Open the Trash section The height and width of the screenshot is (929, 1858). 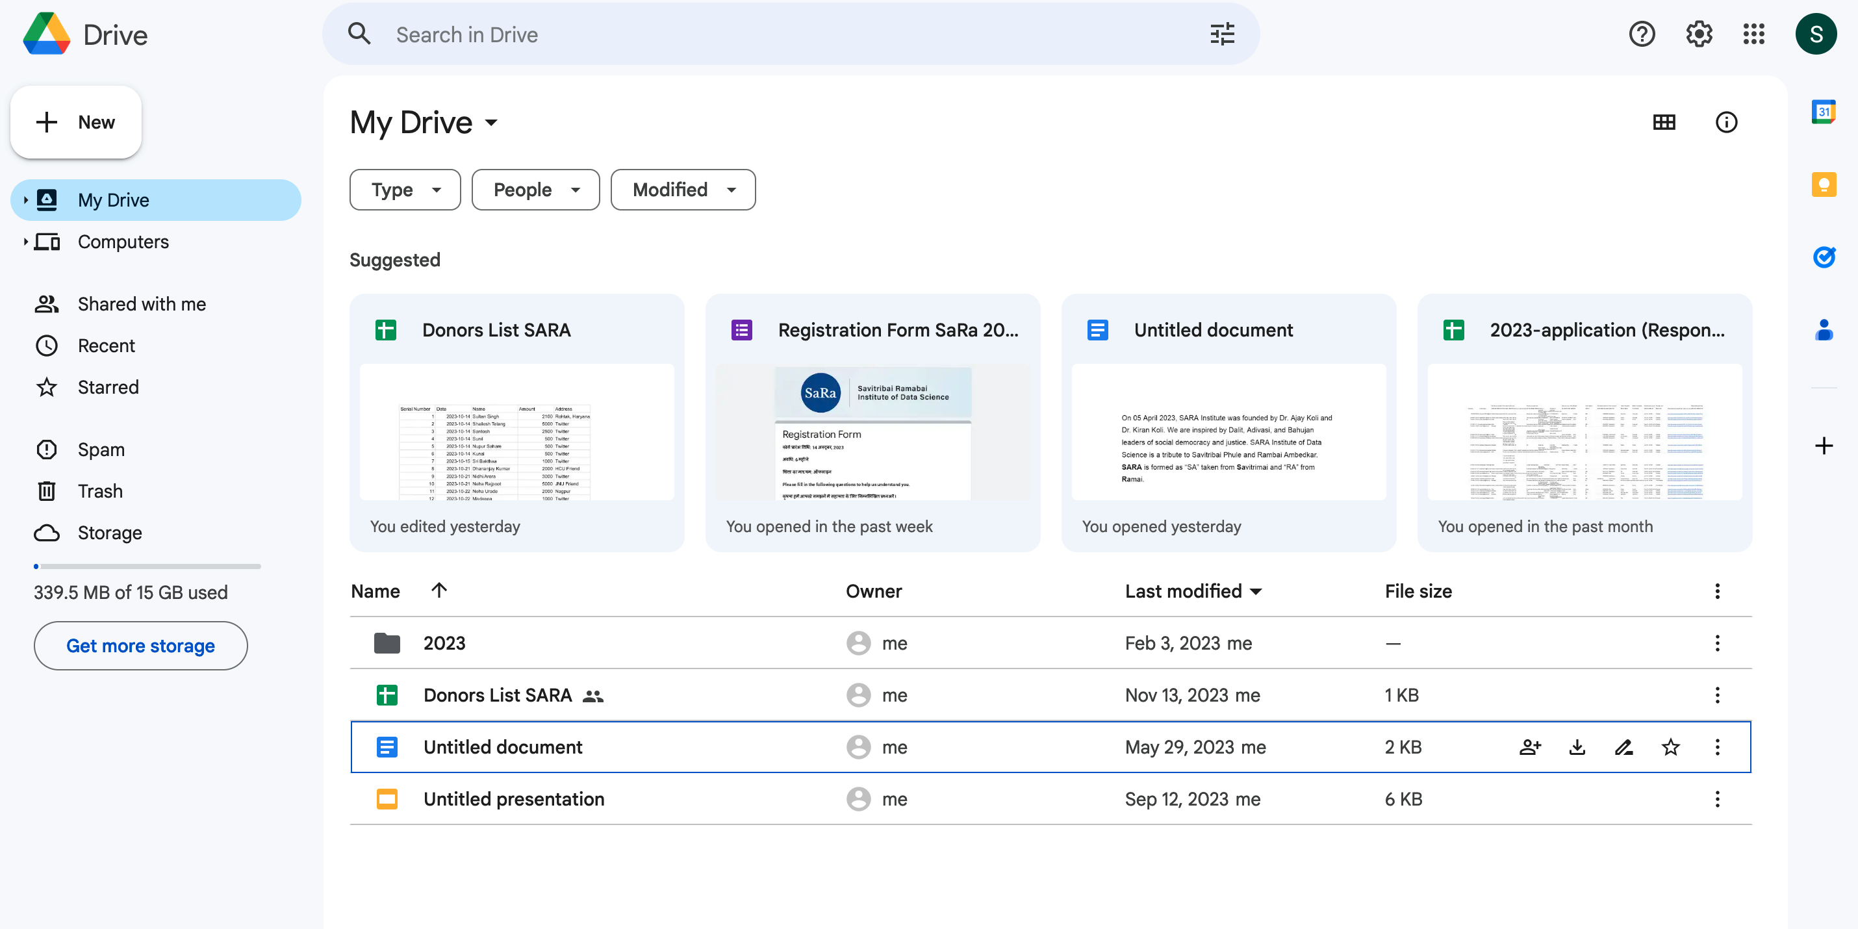100,491
